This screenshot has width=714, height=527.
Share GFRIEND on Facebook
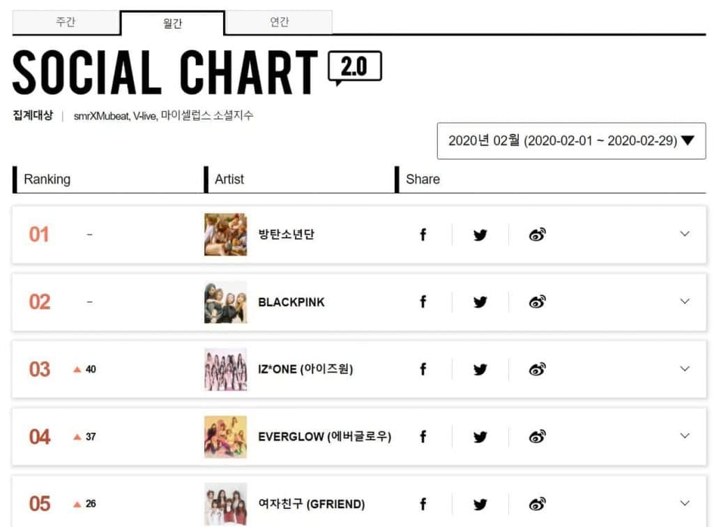[423, 504]
